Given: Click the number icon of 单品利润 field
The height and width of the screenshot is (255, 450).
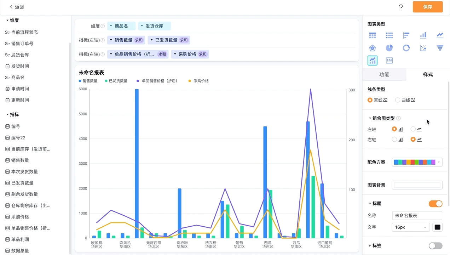Looking at the screenshot, I should pos(7,239).
